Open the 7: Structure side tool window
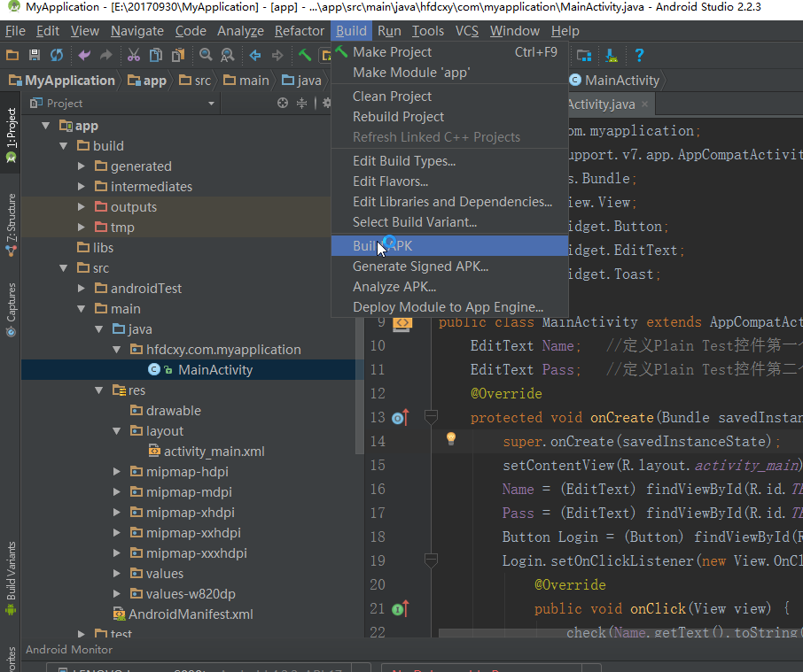Image resolution: width=803 pixels, height=672 pixels. pos(11,225)
